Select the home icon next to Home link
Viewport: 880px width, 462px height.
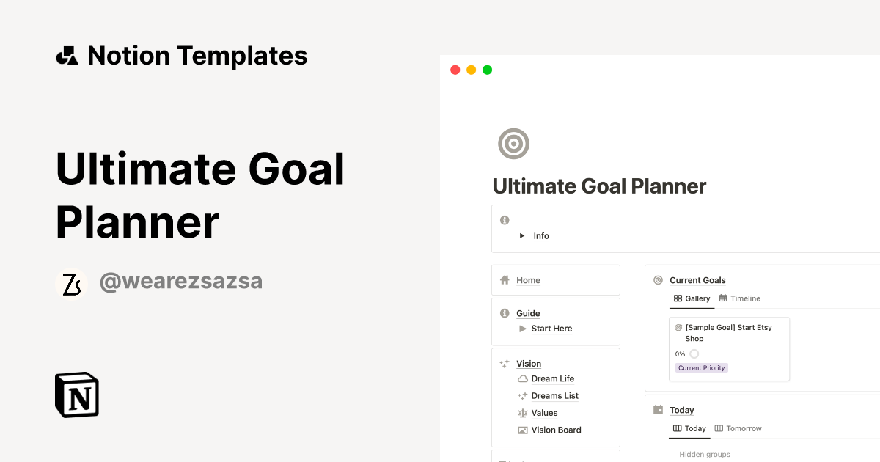coord(504,279)
